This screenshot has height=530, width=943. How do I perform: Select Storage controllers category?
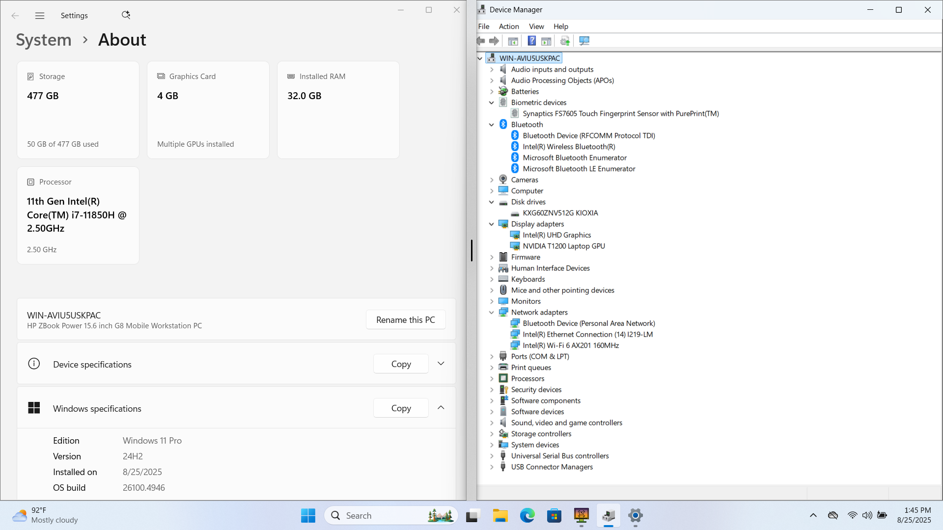[x=541, y=434]
